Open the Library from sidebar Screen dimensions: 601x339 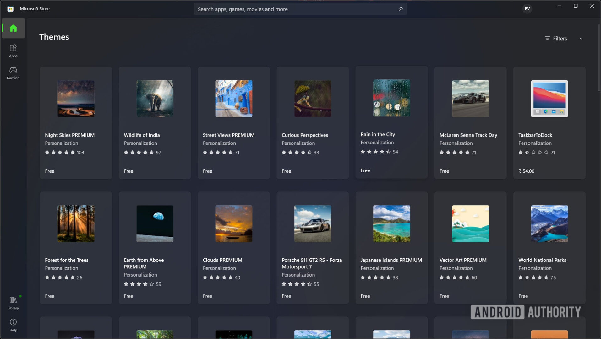pos(13,303)
